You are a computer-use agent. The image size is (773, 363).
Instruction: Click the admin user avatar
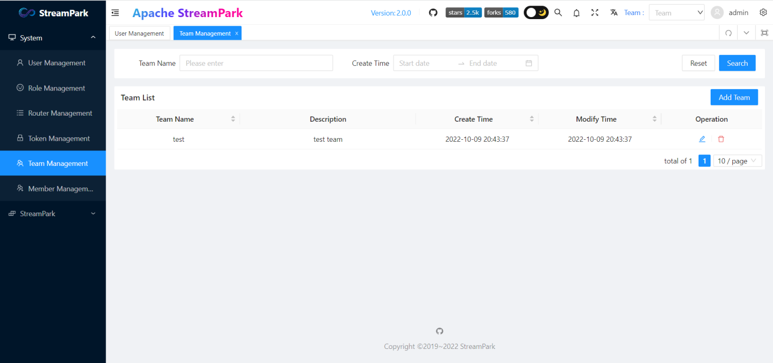click(x=717, y=13)
